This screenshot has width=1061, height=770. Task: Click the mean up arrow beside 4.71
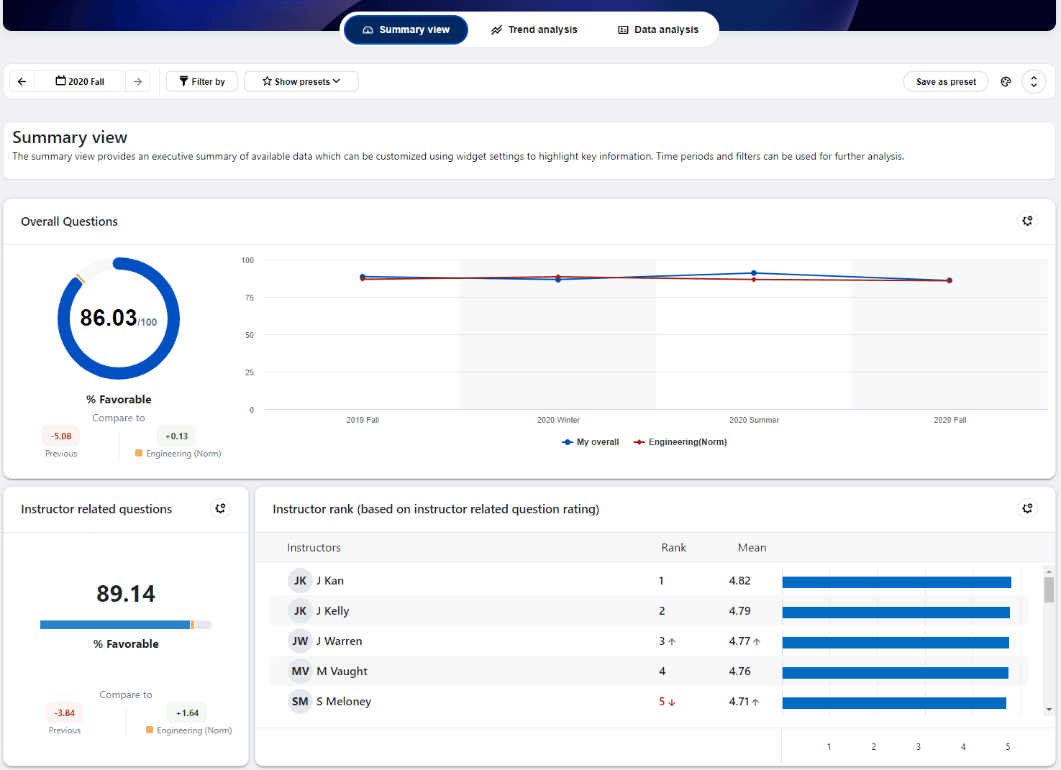pos(755,702)
